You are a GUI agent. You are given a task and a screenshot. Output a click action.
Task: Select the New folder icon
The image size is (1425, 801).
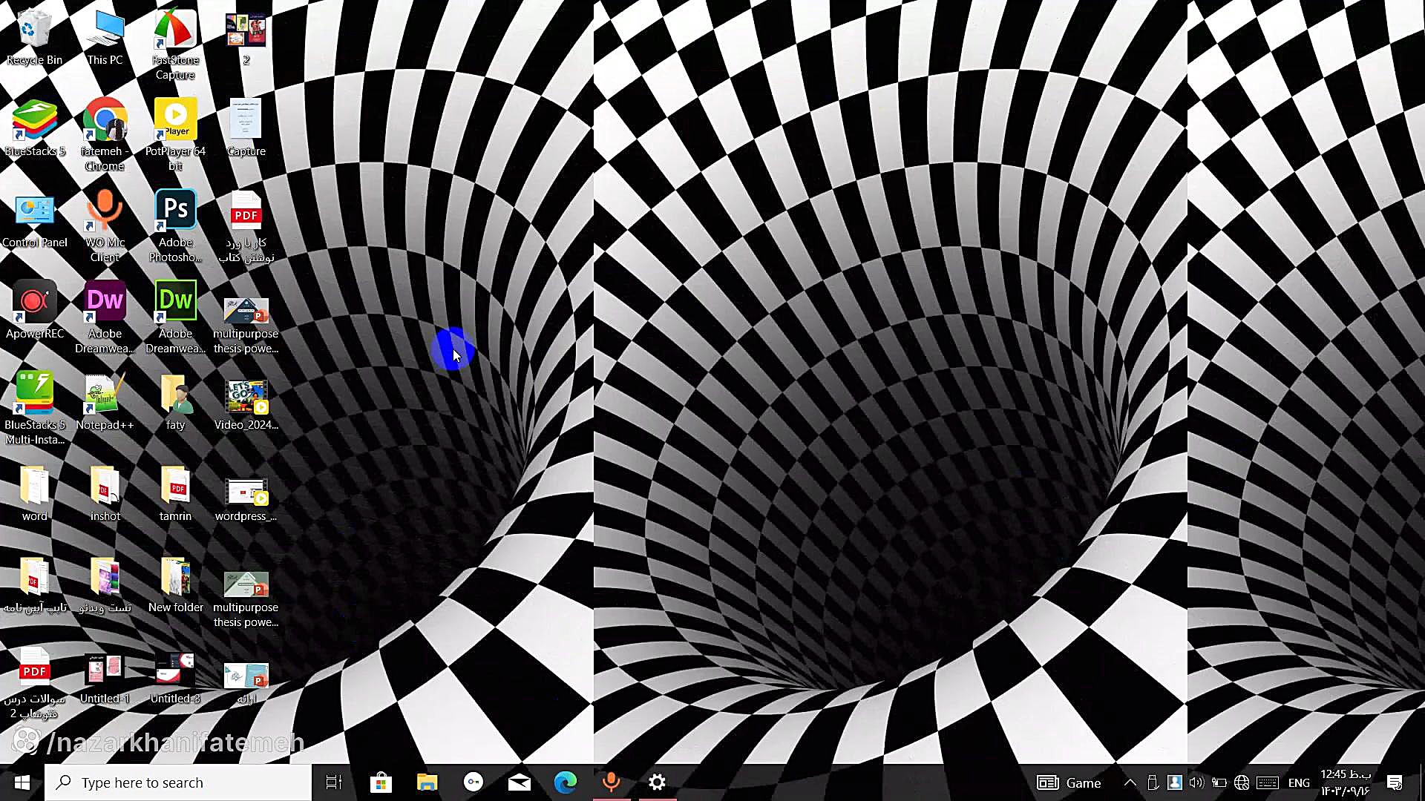(175, 584)
